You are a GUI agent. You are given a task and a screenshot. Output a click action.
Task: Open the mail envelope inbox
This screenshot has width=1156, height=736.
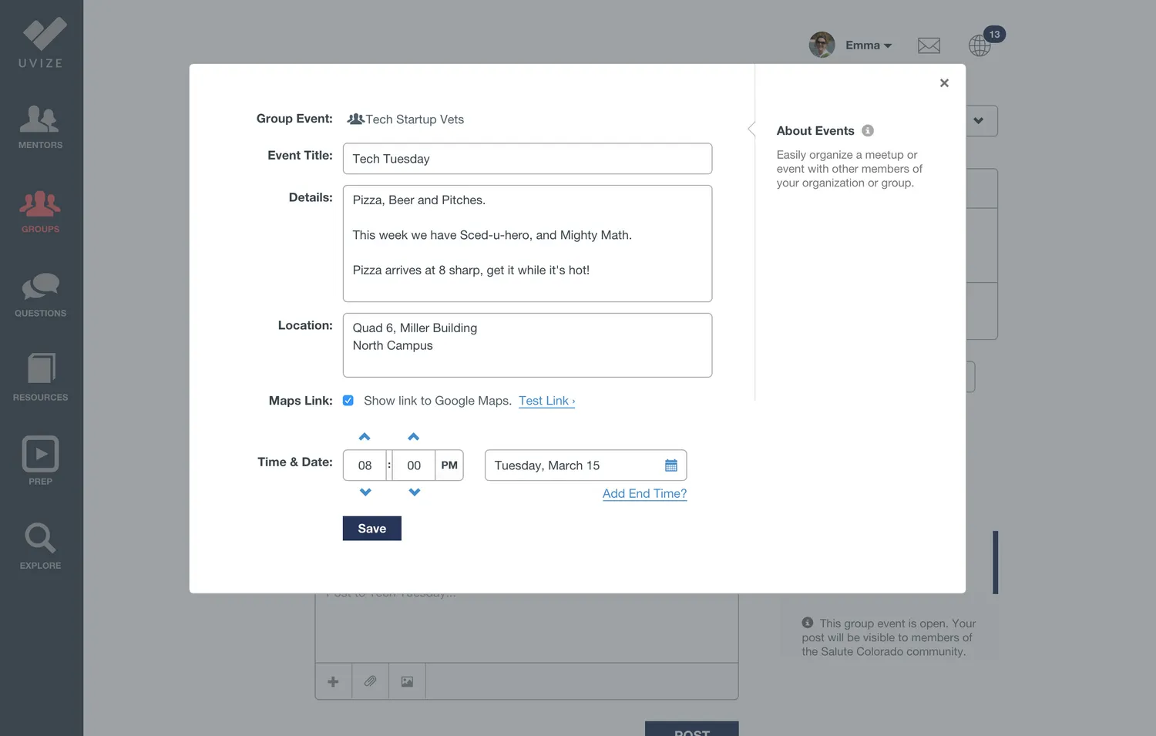929,45
